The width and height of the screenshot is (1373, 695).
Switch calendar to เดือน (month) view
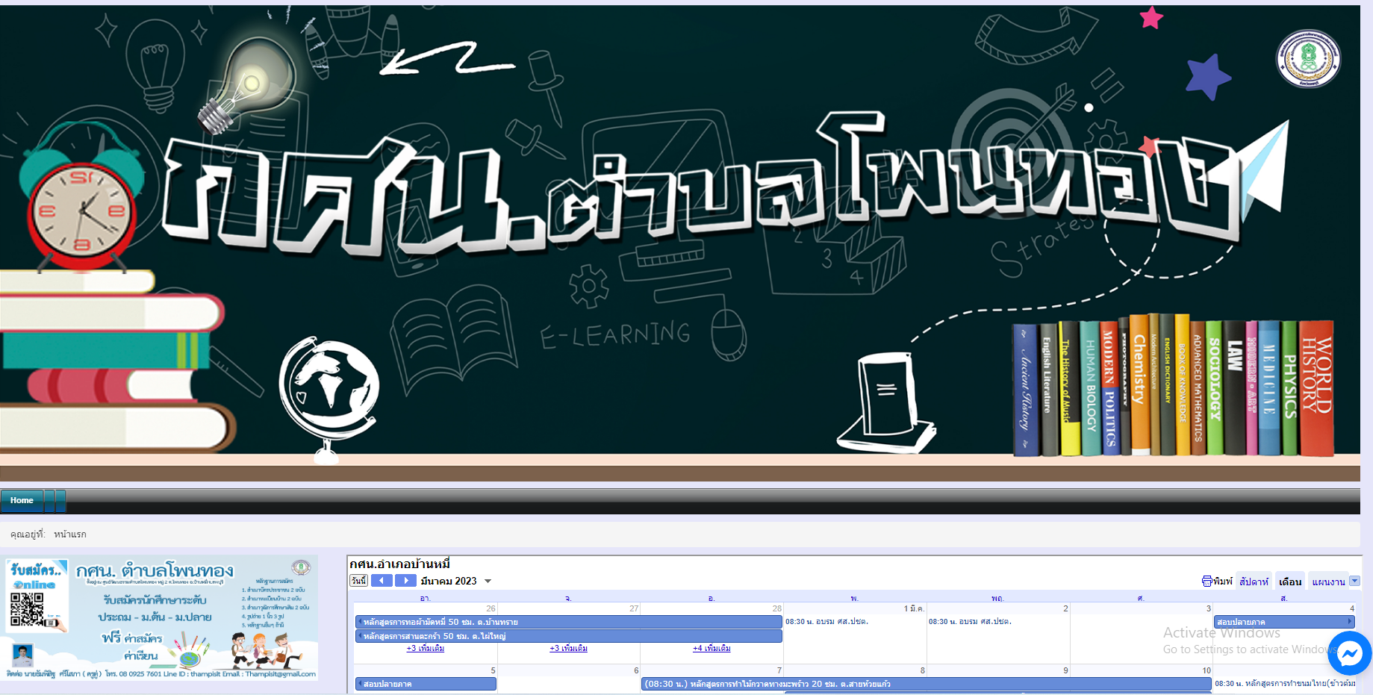click(1289, 582)
